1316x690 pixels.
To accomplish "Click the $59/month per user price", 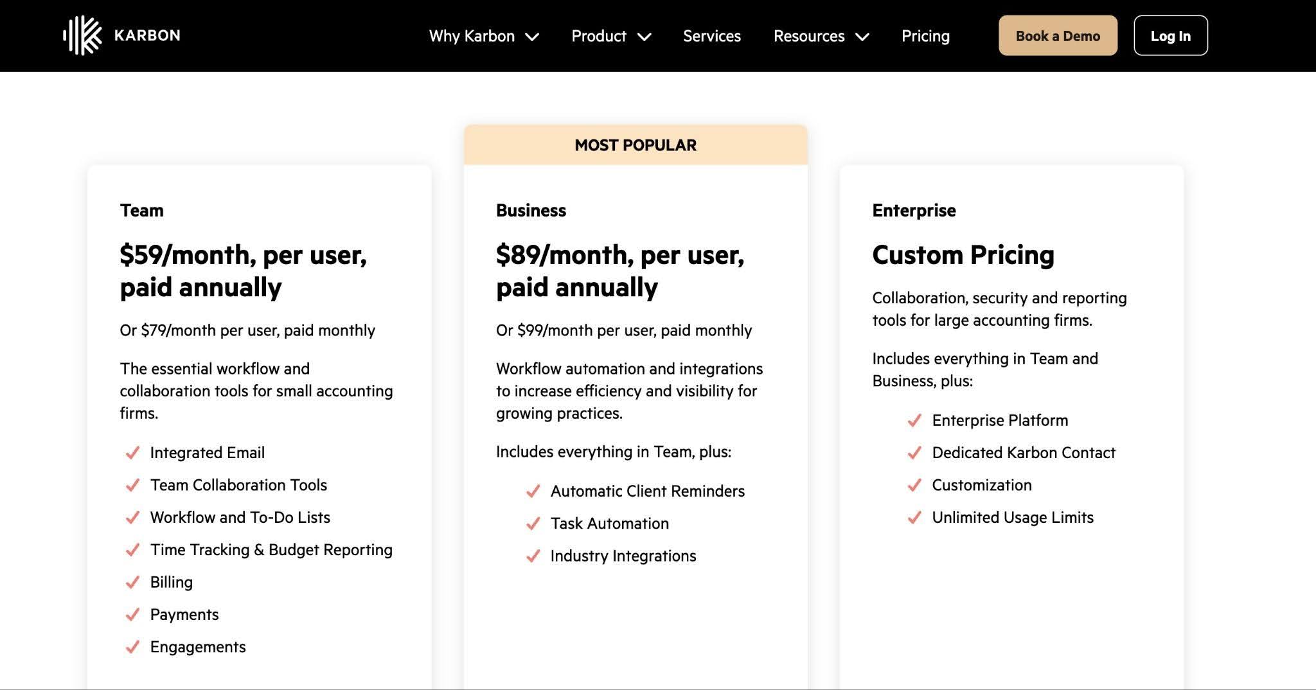I will pyautogui.click(x=243, y=271).
